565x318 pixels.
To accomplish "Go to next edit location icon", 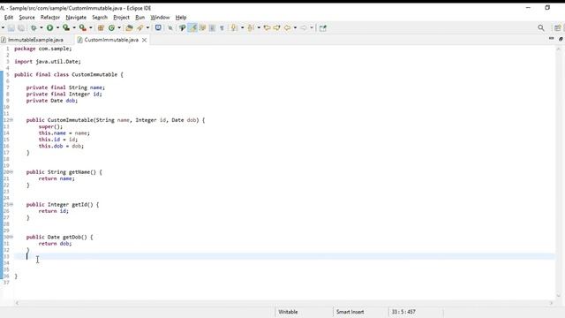I will click(276, 27).
